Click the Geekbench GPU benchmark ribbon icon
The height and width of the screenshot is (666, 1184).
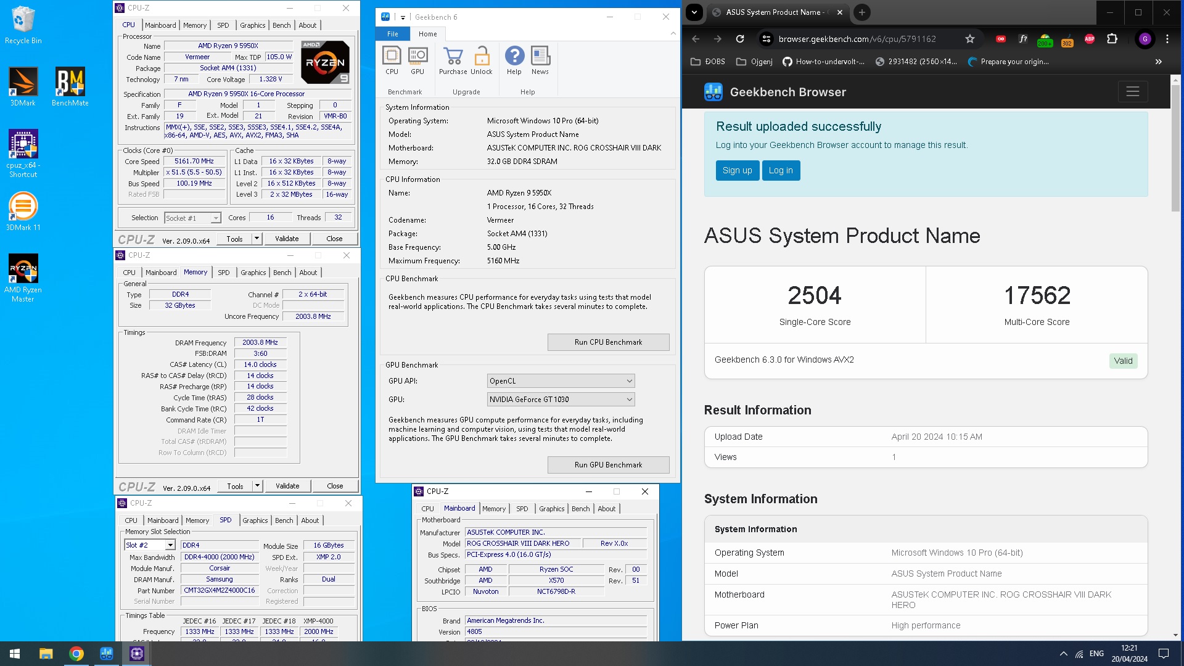click(417, 60)
